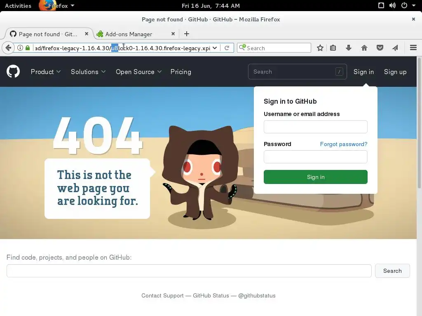Click the window indicator icon in top bar
422x316 pixels.
(381, 5)
